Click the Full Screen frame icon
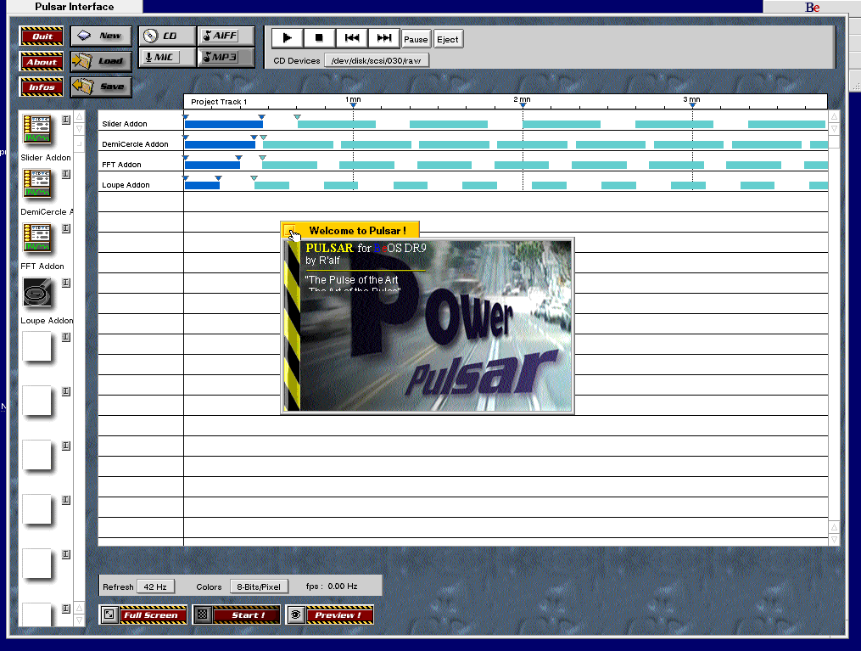This screenshot has width=861, height=651. [109, 615]
